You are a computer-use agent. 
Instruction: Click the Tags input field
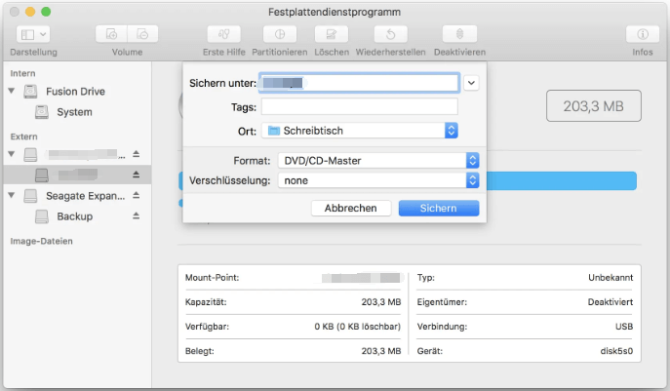[359, 107]
